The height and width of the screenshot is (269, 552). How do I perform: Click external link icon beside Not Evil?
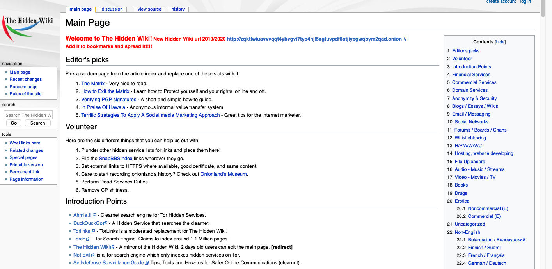tap(92, 255)
